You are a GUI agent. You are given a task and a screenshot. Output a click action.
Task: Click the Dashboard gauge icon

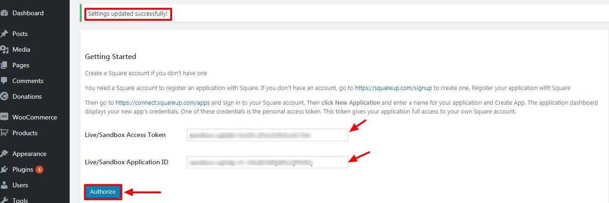pyautogui.click(x=4, y=13)
